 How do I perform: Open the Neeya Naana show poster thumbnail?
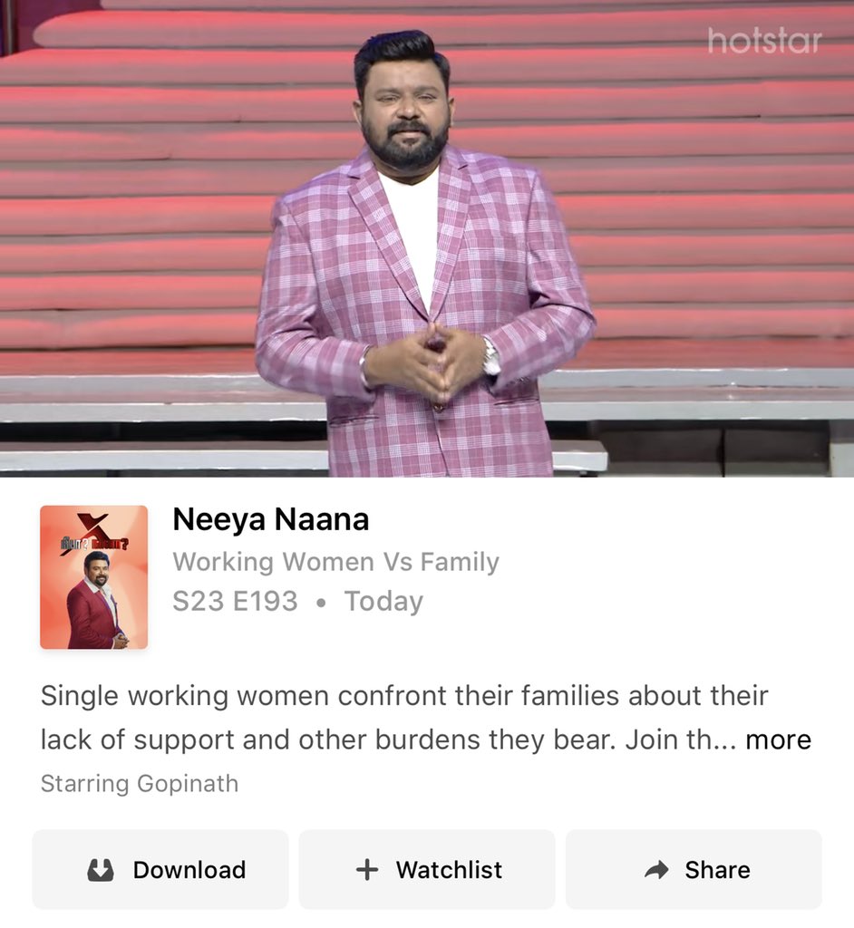[93, 577]
